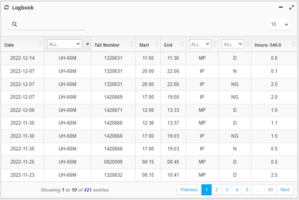Open the ALL filter dropdown above D/N/NG column
The width and height of the screenshot is (299, 200).
click(x=233, y=44)
